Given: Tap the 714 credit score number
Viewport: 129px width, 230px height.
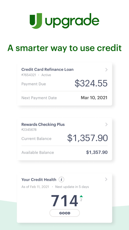Looking at the screenshot, I should click(x=64, y=201).
